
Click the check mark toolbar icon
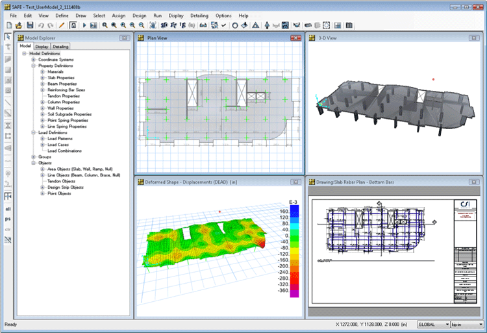point(223,25)
